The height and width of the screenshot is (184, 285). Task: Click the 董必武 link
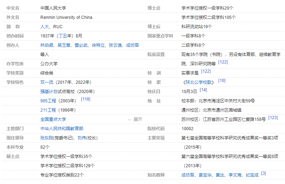click(x=81, y=45)
